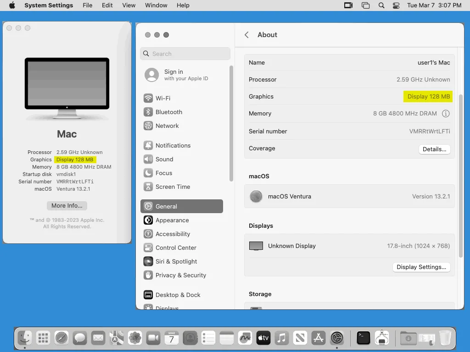Open the Apple menu
The image size is (470, 352).
pos(12,5)
